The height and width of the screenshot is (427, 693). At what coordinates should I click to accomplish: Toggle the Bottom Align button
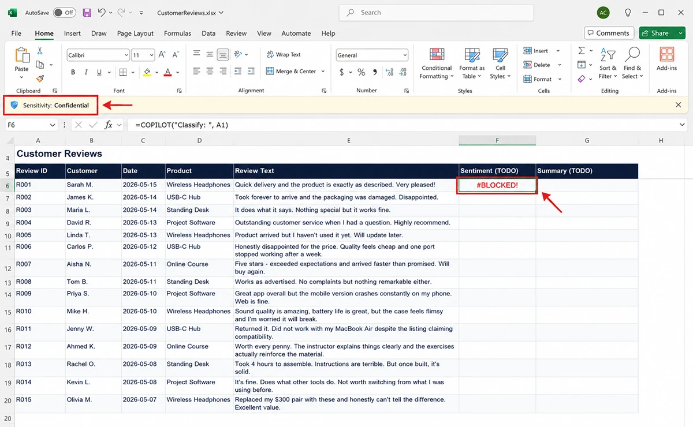[222, 54]
